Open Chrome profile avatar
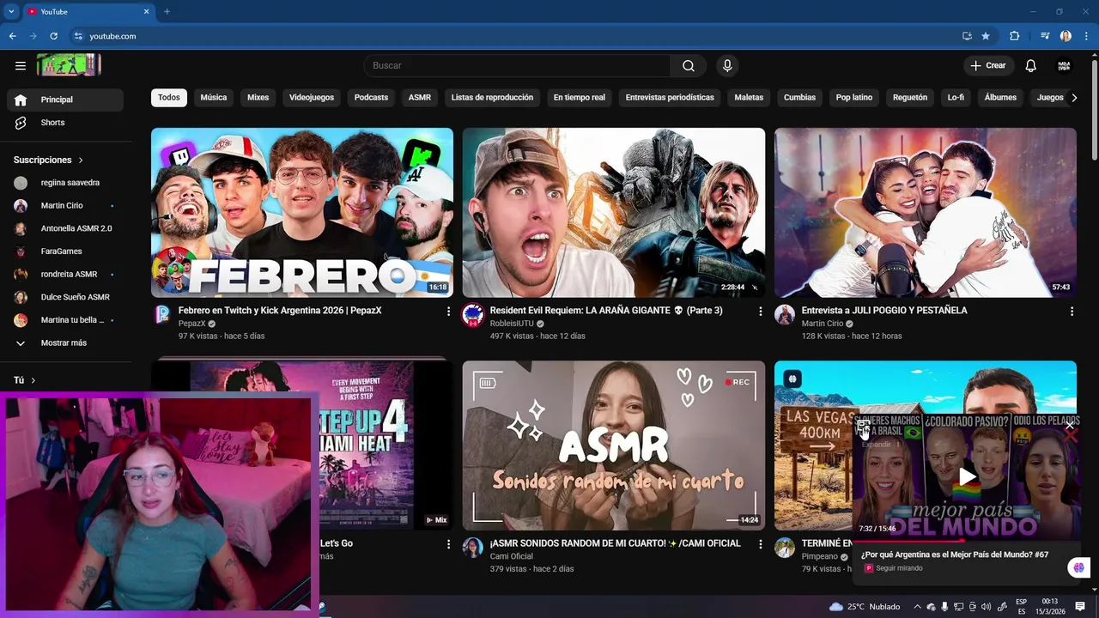Viewport: 1099px width, 618px height. click(1066, 36)
